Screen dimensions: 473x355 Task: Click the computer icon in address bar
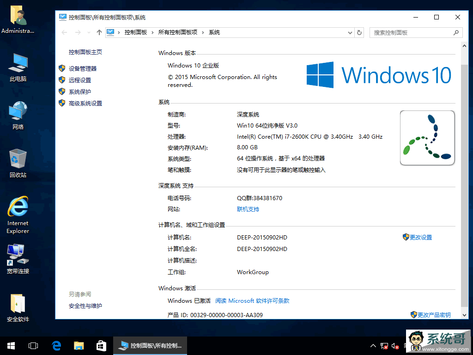tap(110, 32)
